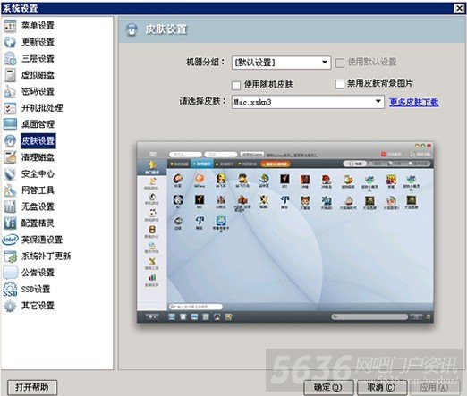Tick the 禁用皮肤背景图片 checkbox
467x396 pixels.
[339, 84]
